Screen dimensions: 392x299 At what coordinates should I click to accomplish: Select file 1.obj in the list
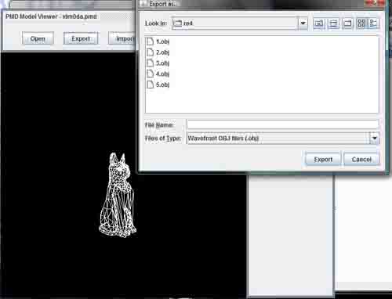click(158, 41)
